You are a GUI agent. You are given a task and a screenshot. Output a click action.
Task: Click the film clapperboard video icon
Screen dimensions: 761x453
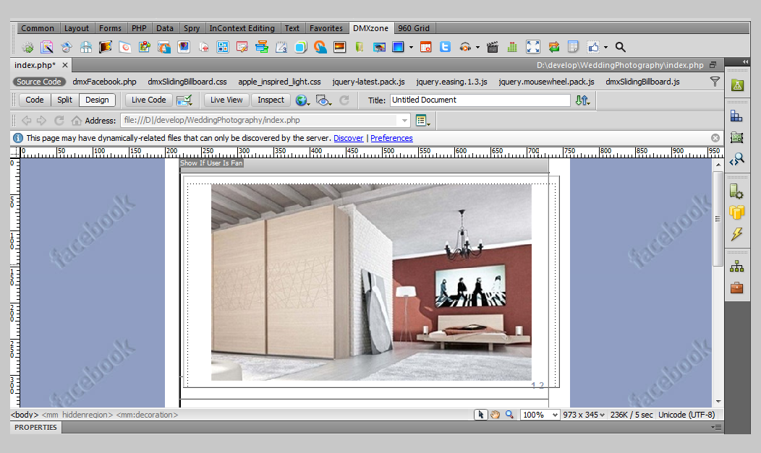pyautogui.click(x=492, y=47)
